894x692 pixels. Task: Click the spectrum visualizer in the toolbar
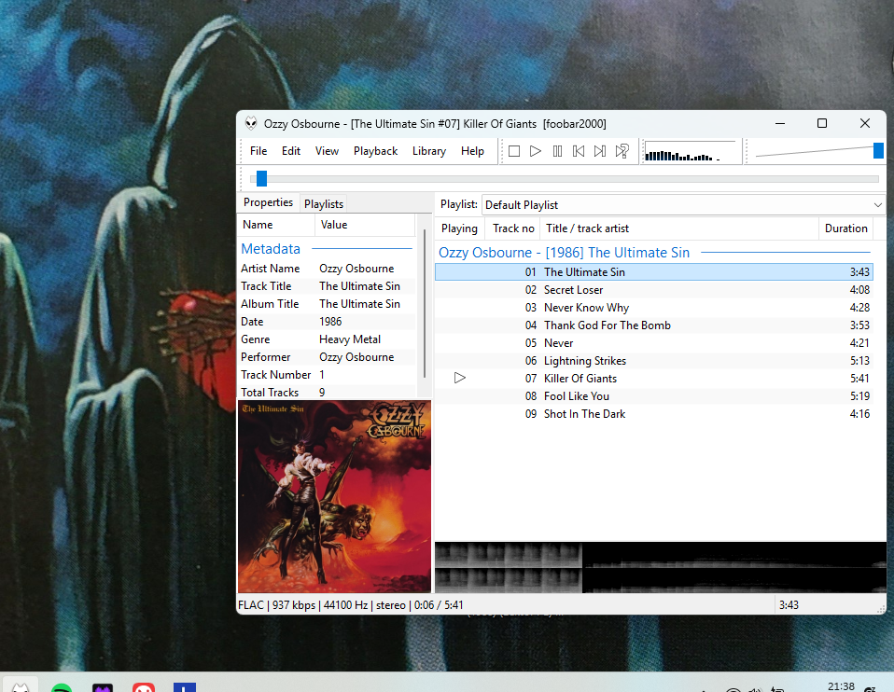point(690,152)
